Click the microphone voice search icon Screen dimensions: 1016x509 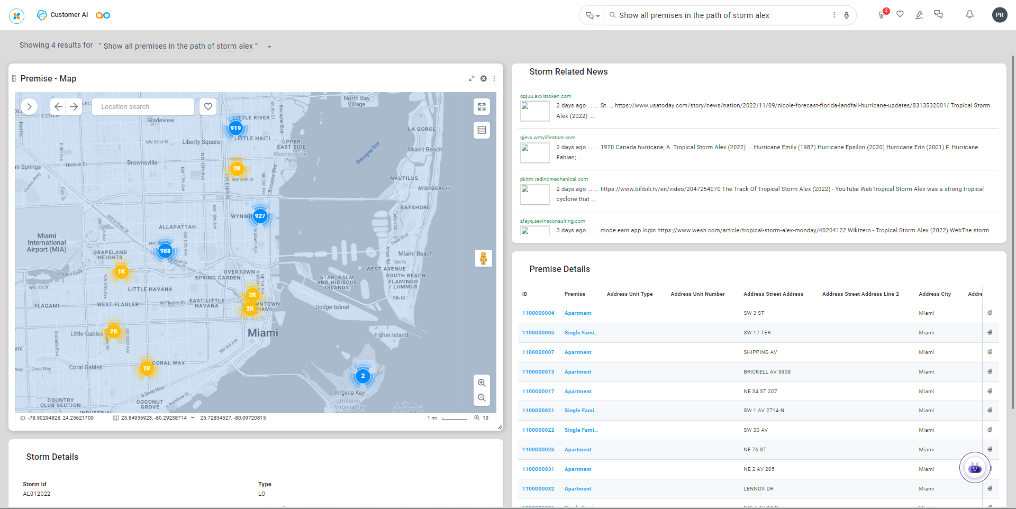[x=846, y=15]
